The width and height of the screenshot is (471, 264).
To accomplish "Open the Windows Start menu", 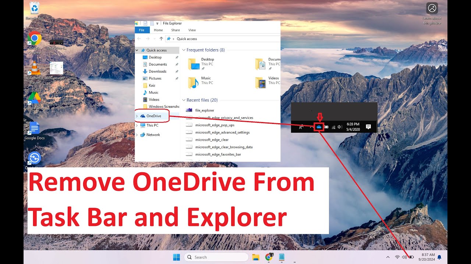I will tap(177, 257).
